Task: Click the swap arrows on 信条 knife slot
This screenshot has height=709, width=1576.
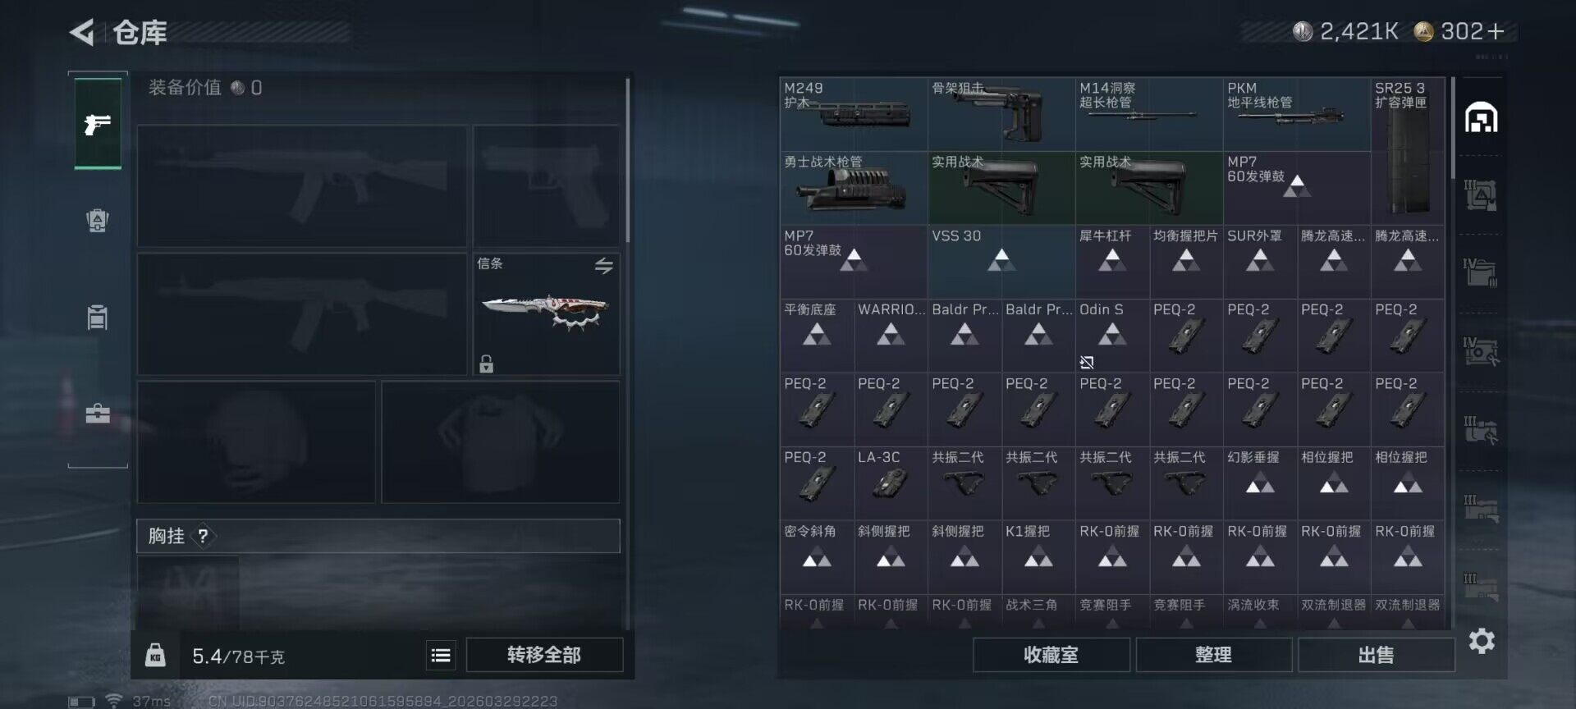Action: click(603, 266)
